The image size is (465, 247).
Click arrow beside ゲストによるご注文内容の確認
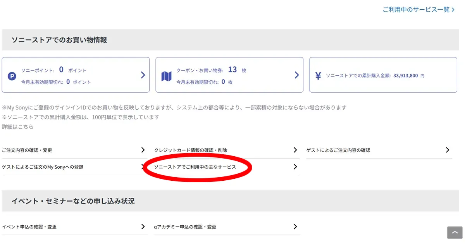tap(448, 150)
